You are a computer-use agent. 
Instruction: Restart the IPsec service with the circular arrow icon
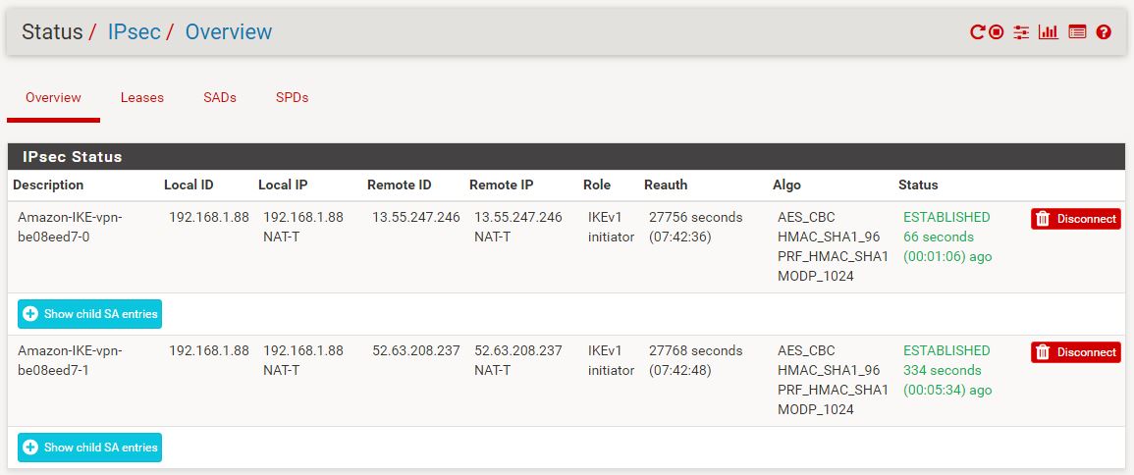pos(978,31)
